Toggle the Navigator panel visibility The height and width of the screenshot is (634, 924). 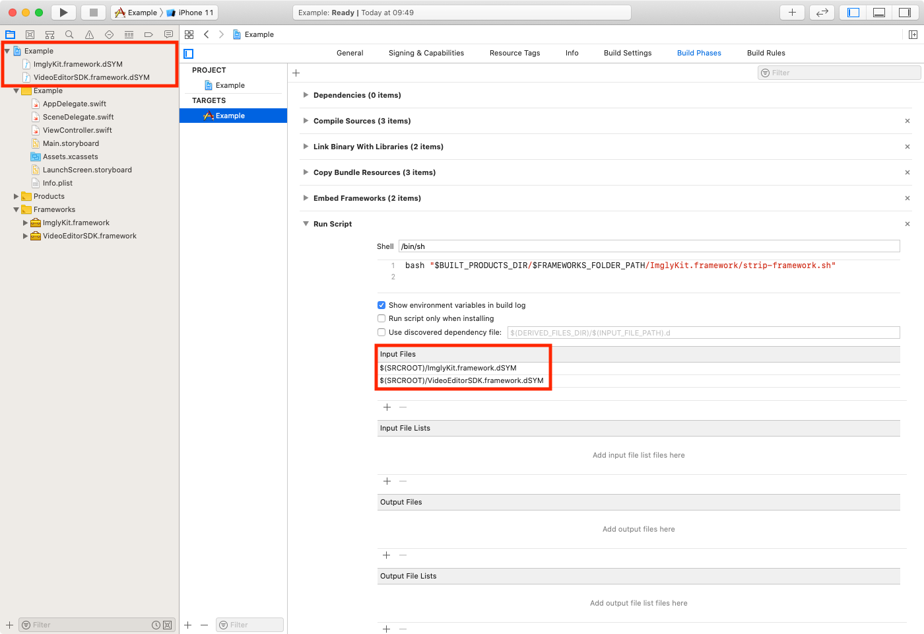pyautogui.click(x=853, y=13)
